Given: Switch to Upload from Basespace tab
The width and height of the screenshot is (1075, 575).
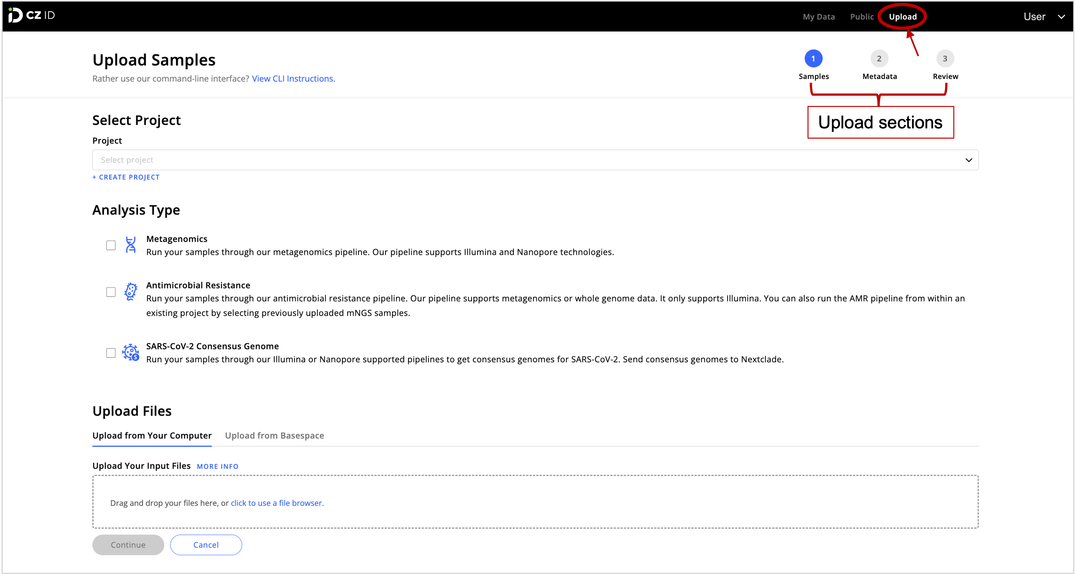Looking at the screenshot, I should 274,435.
